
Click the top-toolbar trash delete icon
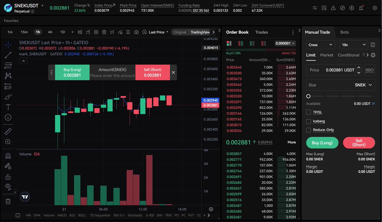(x=104, y=32)
